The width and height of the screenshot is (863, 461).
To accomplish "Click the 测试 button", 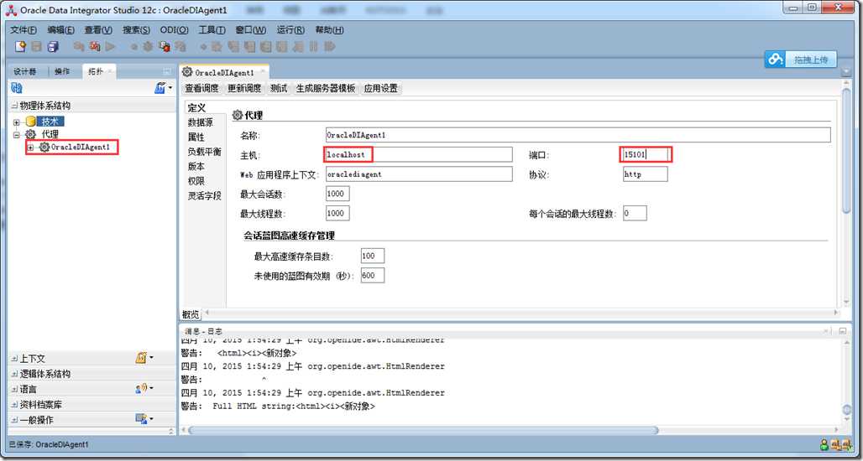I will tap(279, 89).
